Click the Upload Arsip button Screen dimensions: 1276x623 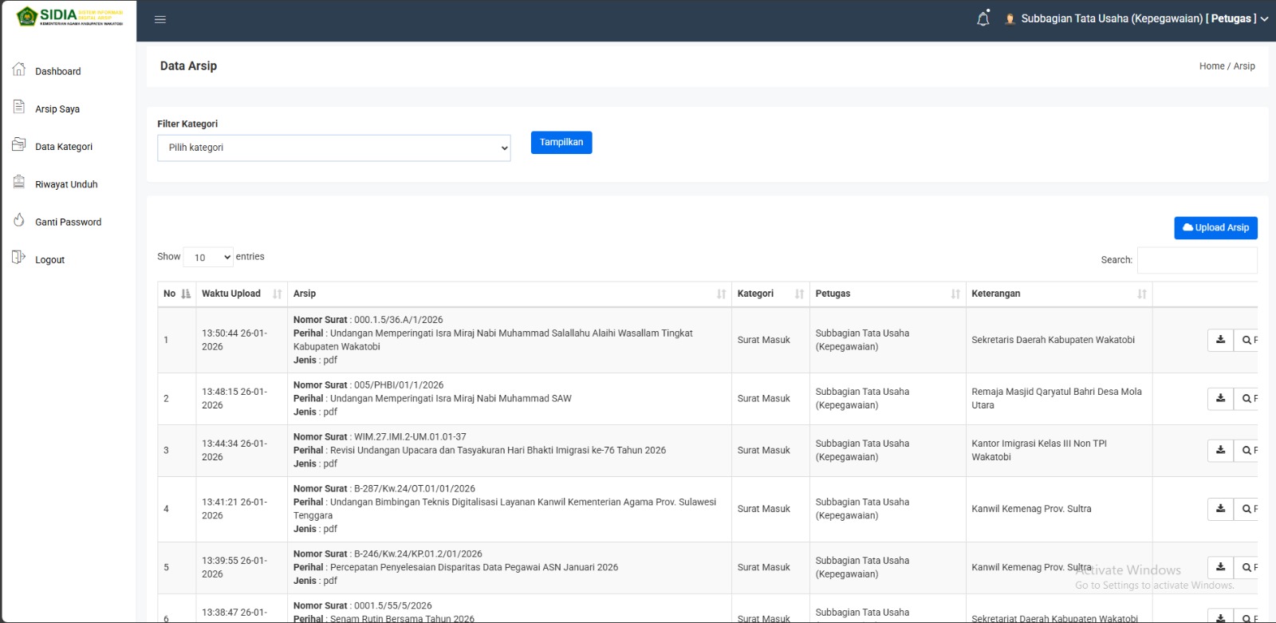click(x=1215, y=228)
